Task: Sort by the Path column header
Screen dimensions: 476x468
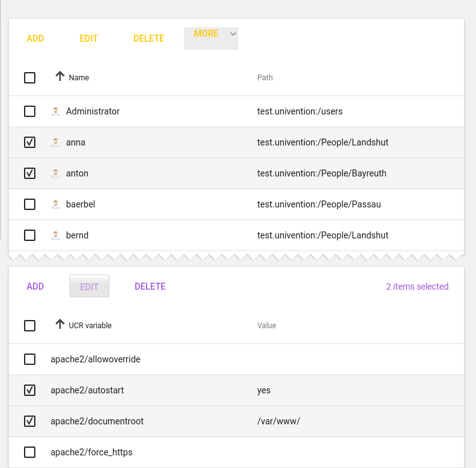Action: tap(265, 78)
